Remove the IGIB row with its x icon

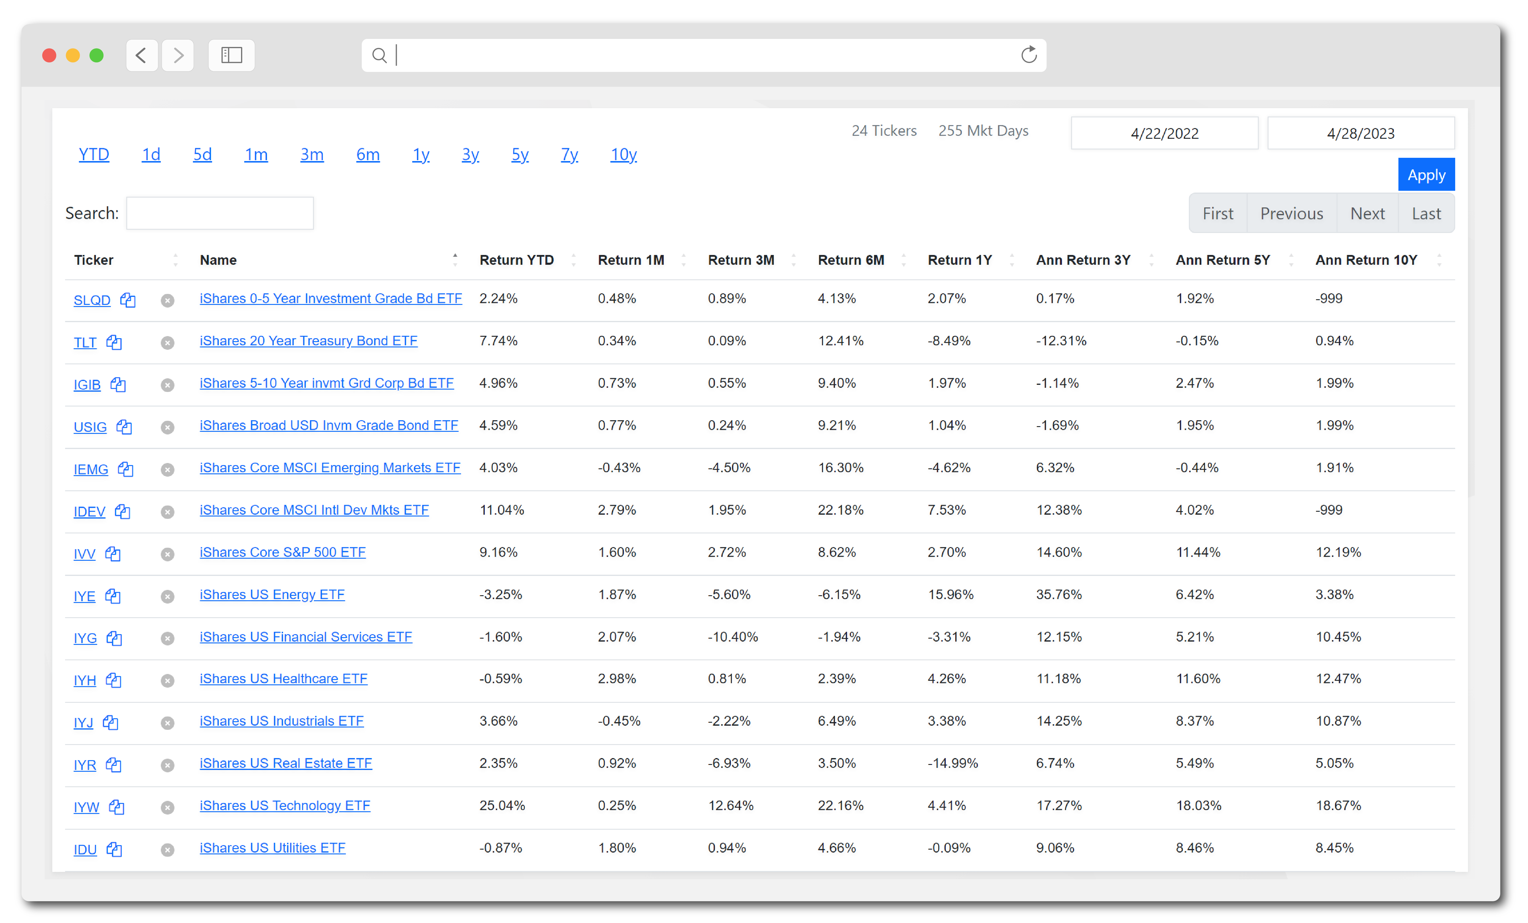coord(167,385)
